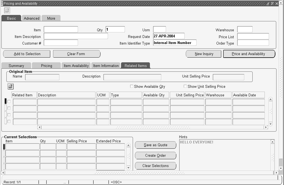This screenshot has height=185, width=284.
Task: Check the first related item row checkbox
Action: pyautogui.click(x=9, y=102)
